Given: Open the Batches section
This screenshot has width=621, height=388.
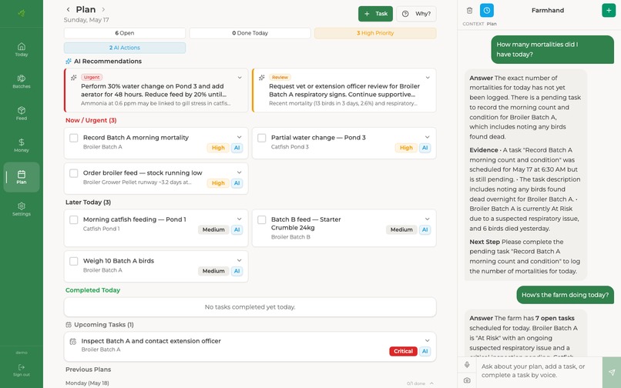Looking at the screenshot, I should [x=22, y=82].
